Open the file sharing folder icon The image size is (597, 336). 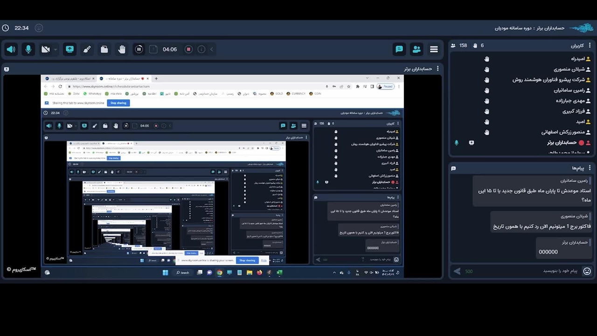pyautogui.click(x=104, y=49)
